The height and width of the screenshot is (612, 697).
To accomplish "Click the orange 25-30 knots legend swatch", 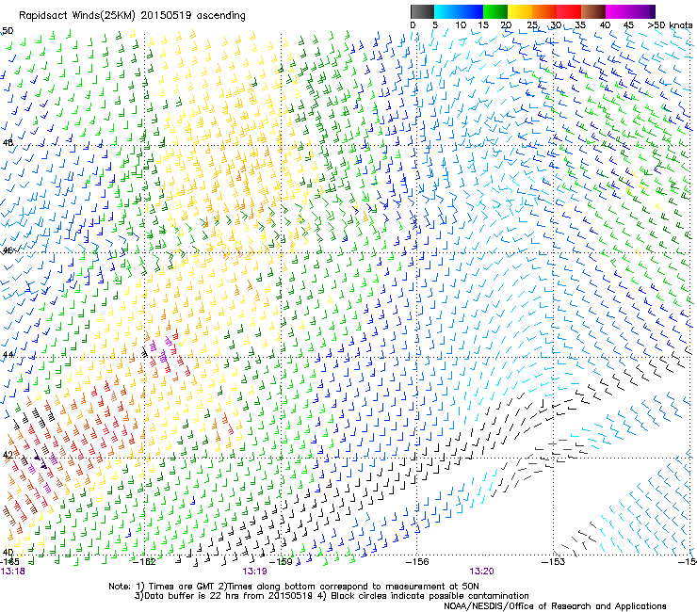I will [x=544, y=11].
